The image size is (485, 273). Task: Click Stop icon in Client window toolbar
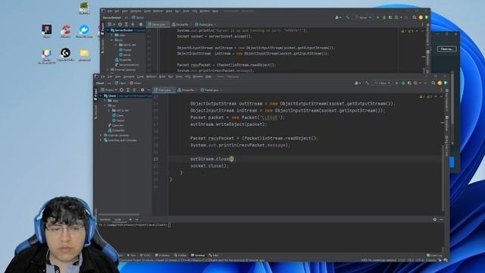point(425,83)
